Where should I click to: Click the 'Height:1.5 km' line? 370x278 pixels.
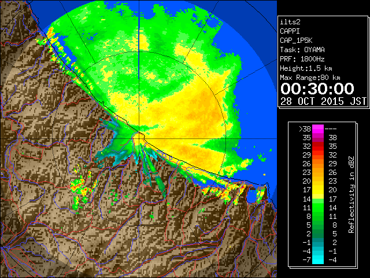coord(306,68)
